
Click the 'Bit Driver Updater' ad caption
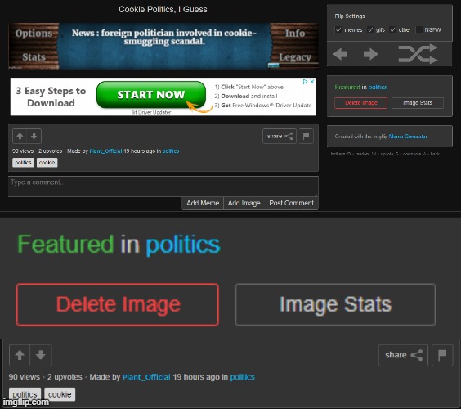151,112
